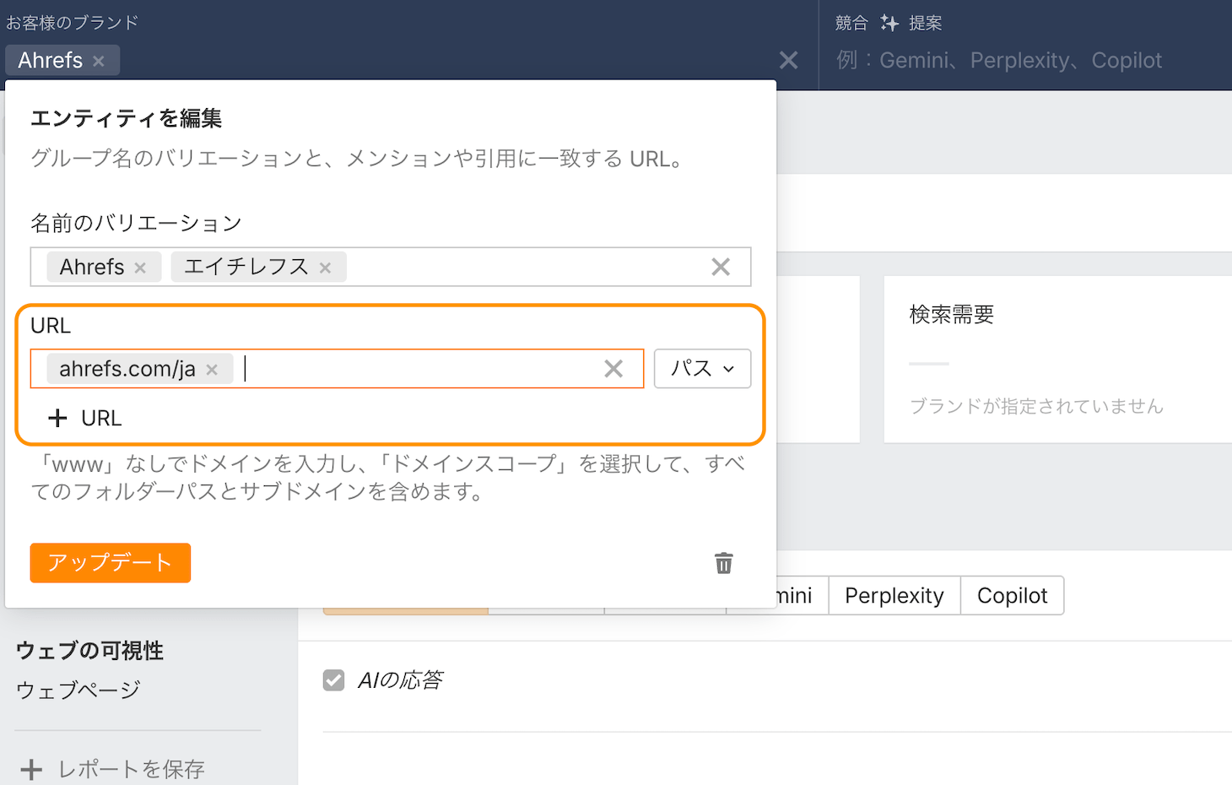
Task: Toggle the AIの応答 checkbox
Action: pyautogui.click(x=334, y=680)
